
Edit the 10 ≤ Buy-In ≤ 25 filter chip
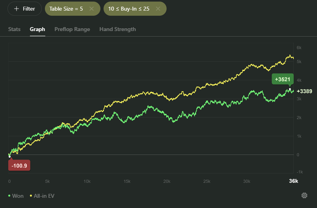129,9
